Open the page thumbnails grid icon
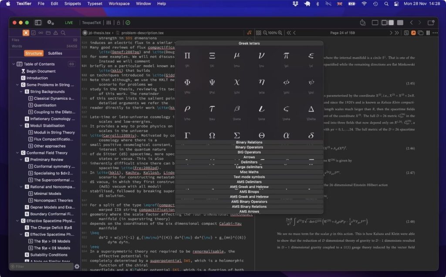This screenshot has height=277, width=446. tap(258, 33)
